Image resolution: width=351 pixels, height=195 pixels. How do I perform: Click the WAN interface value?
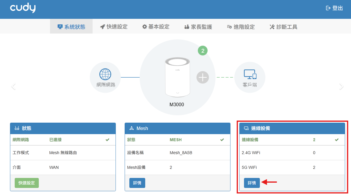(54, 167)
